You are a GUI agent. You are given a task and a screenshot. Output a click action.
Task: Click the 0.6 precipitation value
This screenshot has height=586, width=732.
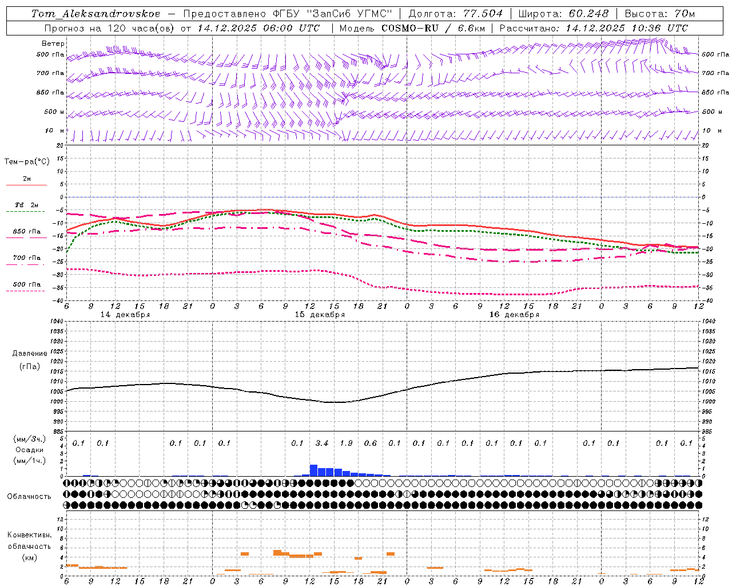(x=371, y=443)
